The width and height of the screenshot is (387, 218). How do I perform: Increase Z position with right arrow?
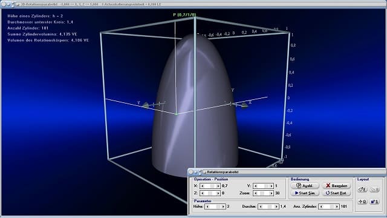coord(218,193)
